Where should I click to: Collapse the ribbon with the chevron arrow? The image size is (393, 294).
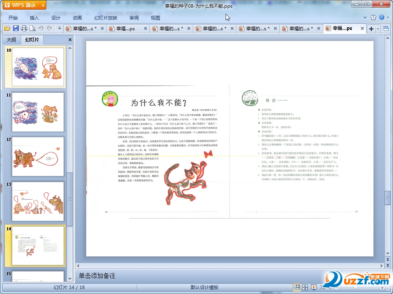coord(365,18)
